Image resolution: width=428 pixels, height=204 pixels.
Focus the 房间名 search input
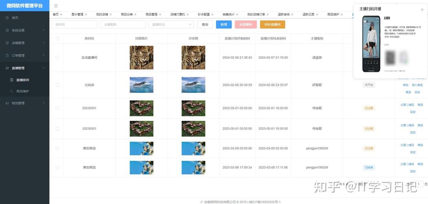(x=75, y=24)
